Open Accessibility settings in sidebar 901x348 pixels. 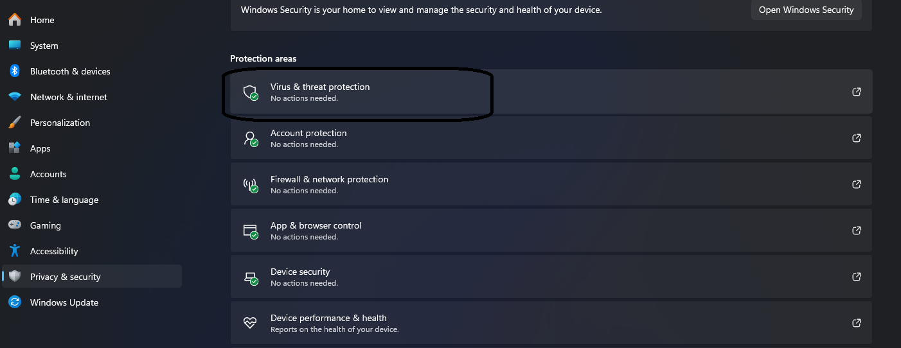(x=54, y=251)
